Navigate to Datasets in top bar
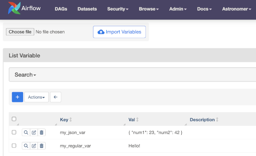Screen dimensions: 256x156 click(87, 9)
